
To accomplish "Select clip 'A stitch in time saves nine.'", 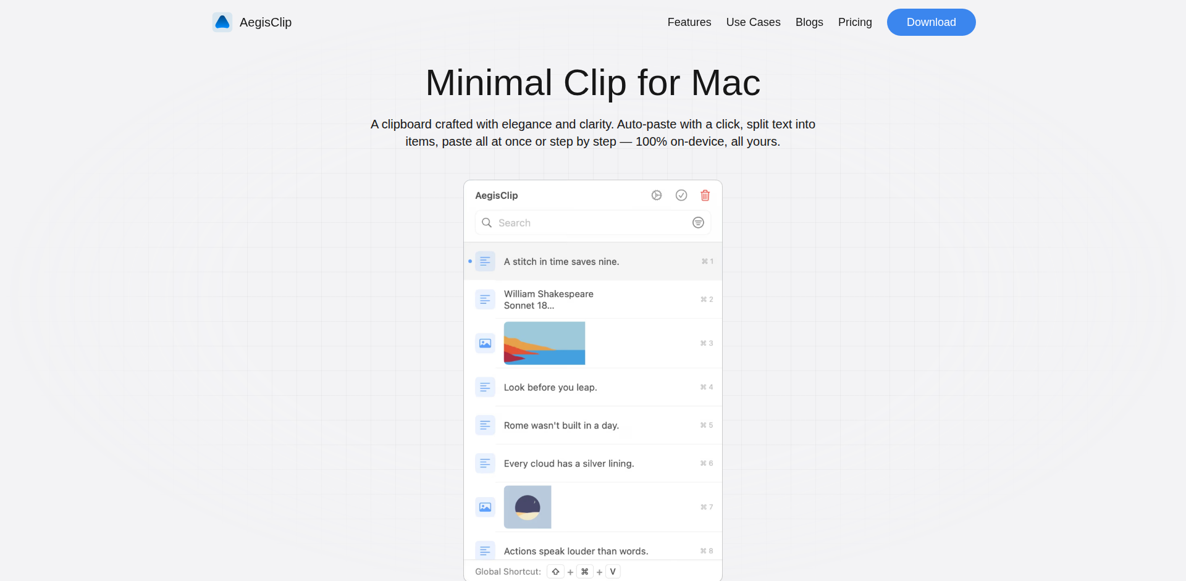I will (593, 261).
